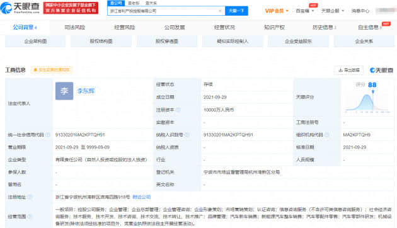Click the info icon next to 注册地址
Viewport: 397px width, 228px height.
pyautogui.click(x=30, y=197)
